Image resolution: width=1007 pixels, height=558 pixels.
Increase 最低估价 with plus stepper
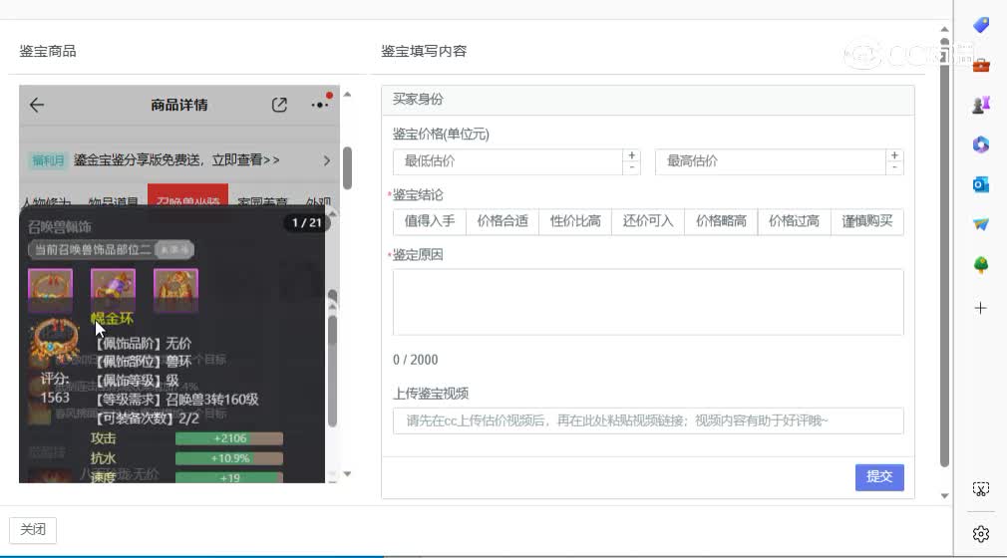click(632, 155)
